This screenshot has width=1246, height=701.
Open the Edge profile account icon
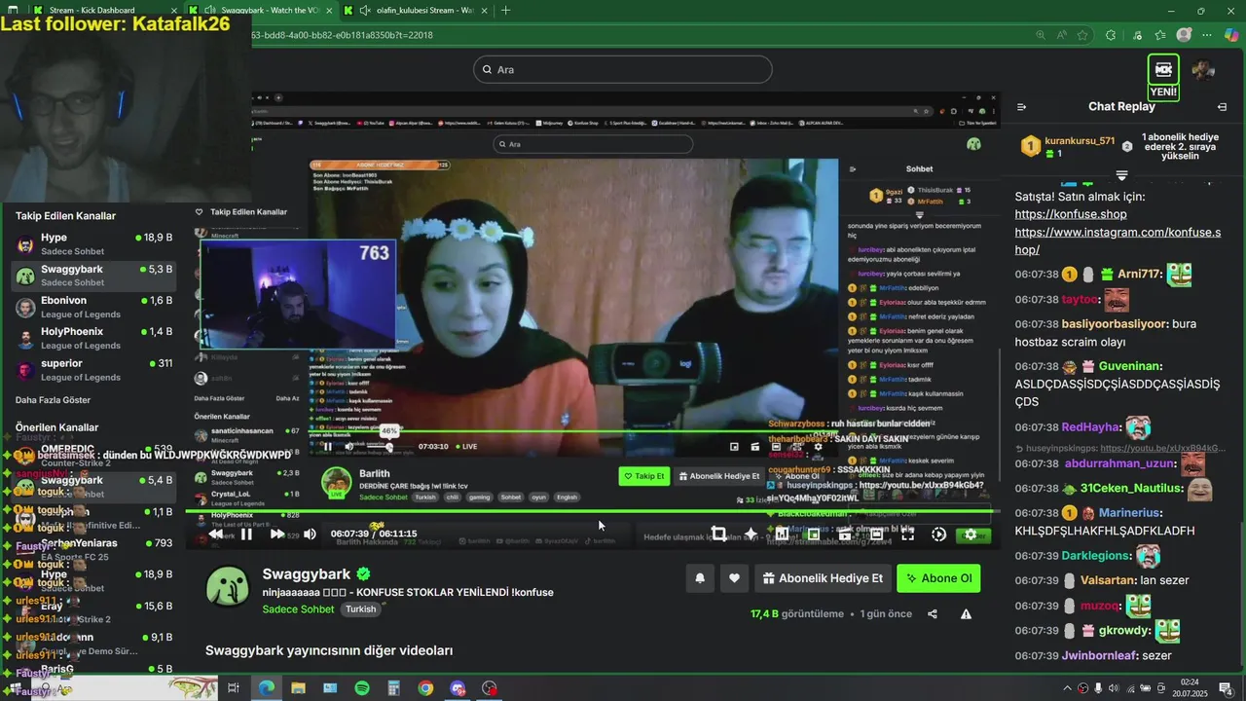pyautogui.click(x=1184, y=35)
